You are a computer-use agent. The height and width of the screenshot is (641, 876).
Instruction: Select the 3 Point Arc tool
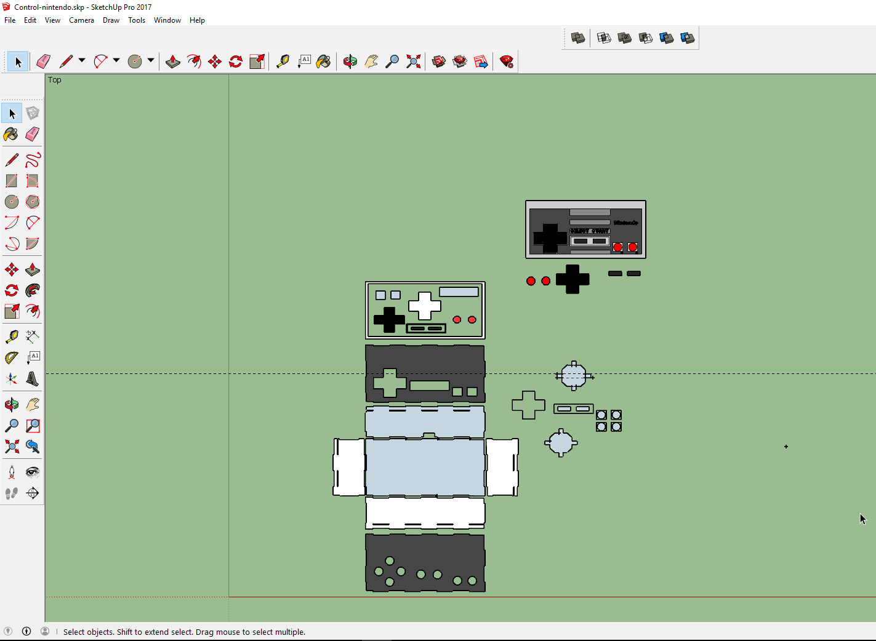pyautogui.click(x=12, y=244)
